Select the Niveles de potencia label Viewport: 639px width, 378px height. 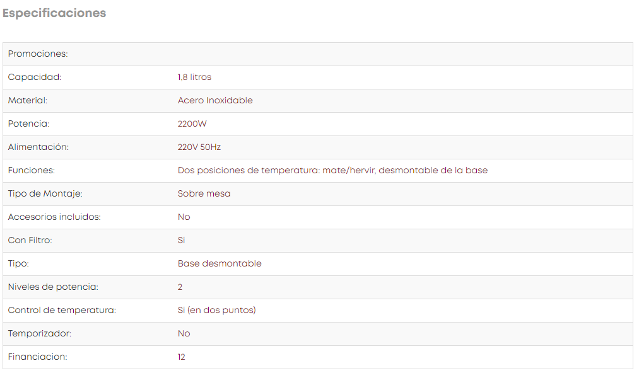click(53, 287)
